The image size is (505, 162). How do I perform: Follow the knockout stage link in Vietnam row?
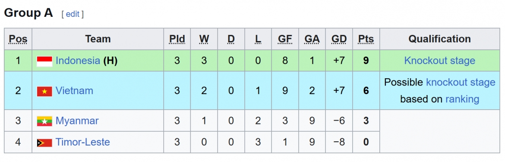[461, 83]
